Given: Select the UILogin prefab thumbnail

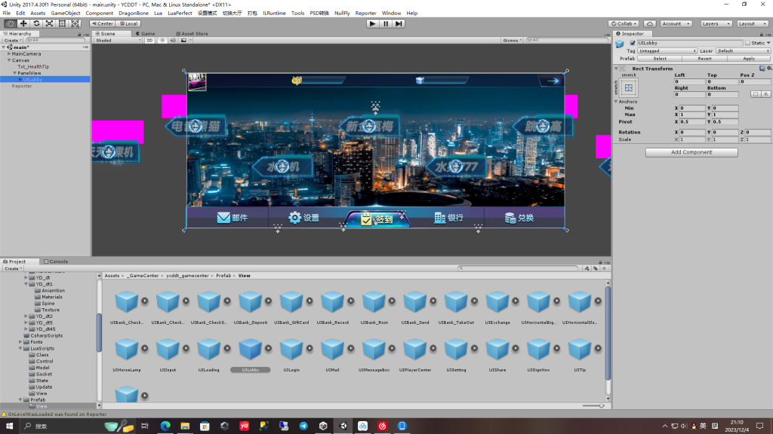Looking at the screenshot, I should click(291, 349).
